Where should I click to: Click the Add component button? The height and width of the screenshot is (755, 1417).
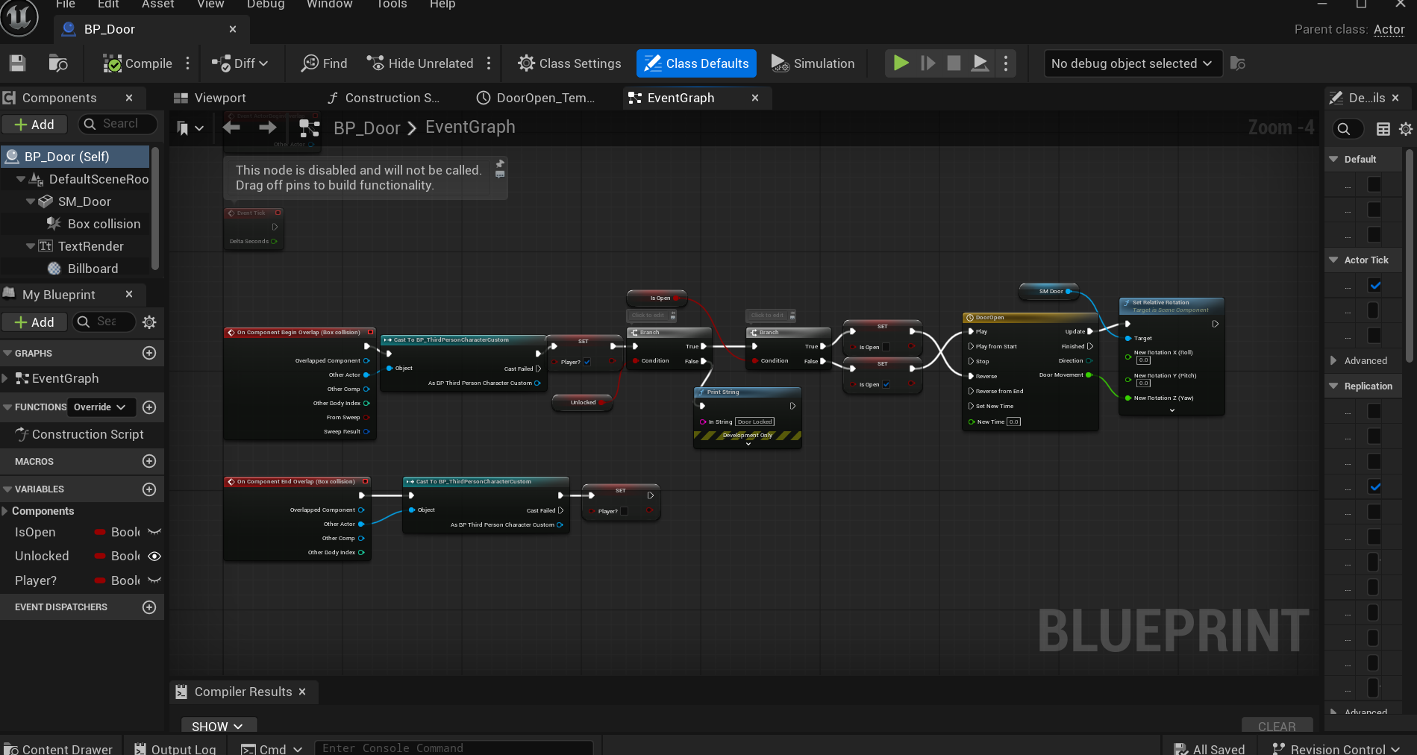click(x=34, y=125)
